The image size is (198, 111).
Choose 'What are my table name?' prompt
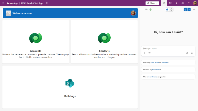[168, 70]
